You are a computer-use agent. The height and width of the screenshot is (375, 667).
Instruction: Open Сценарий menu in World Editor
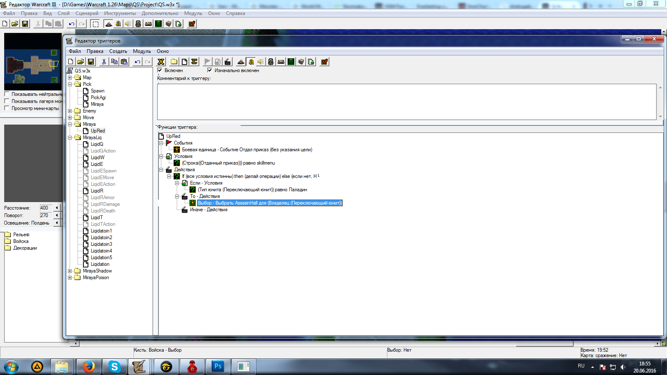[x=87, y=13]
